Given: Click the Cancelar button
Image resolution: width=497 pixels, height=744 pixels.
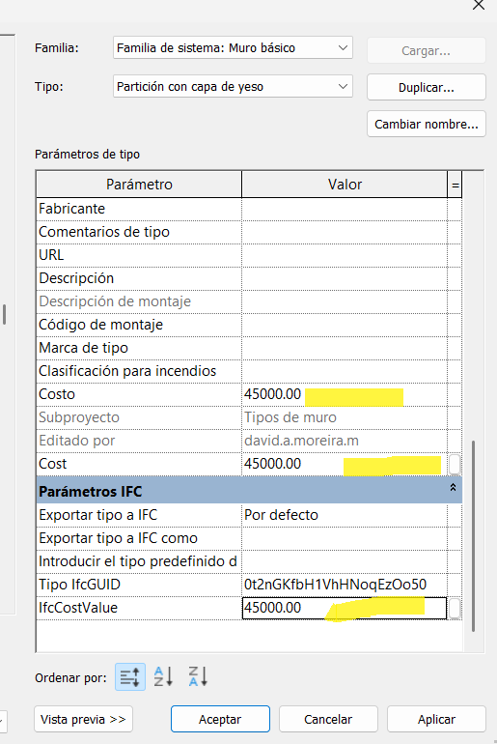Looking at the screenshot, I should tap(328, 719).
